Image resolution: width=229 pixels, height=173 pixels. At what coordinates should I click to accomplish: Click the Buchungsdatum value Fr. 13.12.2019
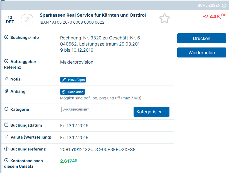74,126
